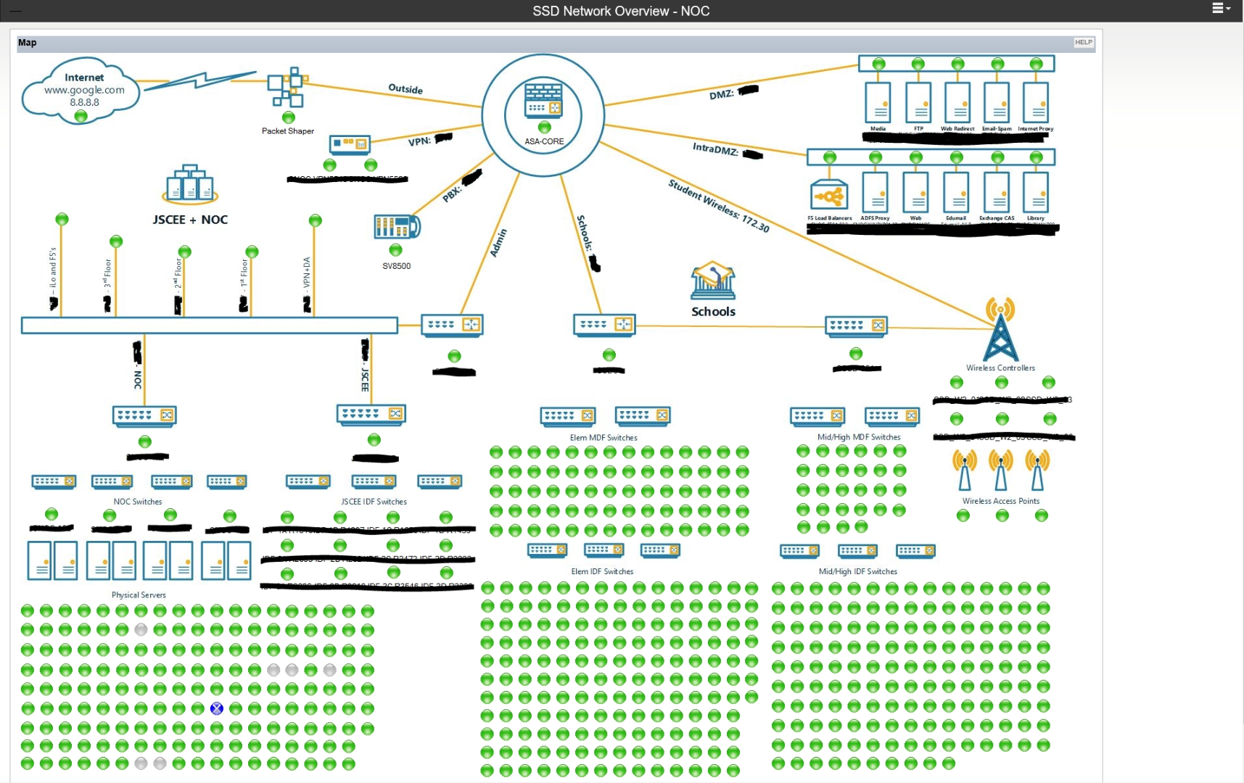Select the Email-Spam server icon

(997, 102)
